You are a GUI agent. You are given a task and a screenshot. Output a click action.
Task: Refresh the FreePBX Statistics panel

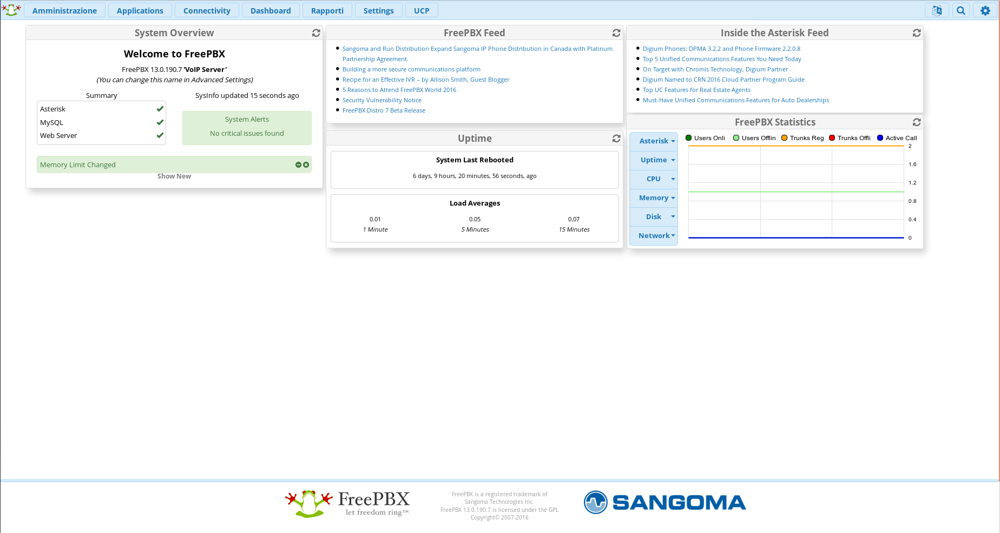click(x=917, y=122)
